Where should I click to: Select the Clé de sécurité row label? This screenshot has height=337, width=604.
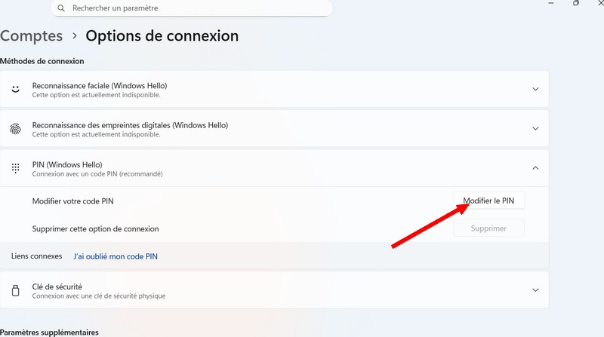pyautogui.click(x=57, y=286)
